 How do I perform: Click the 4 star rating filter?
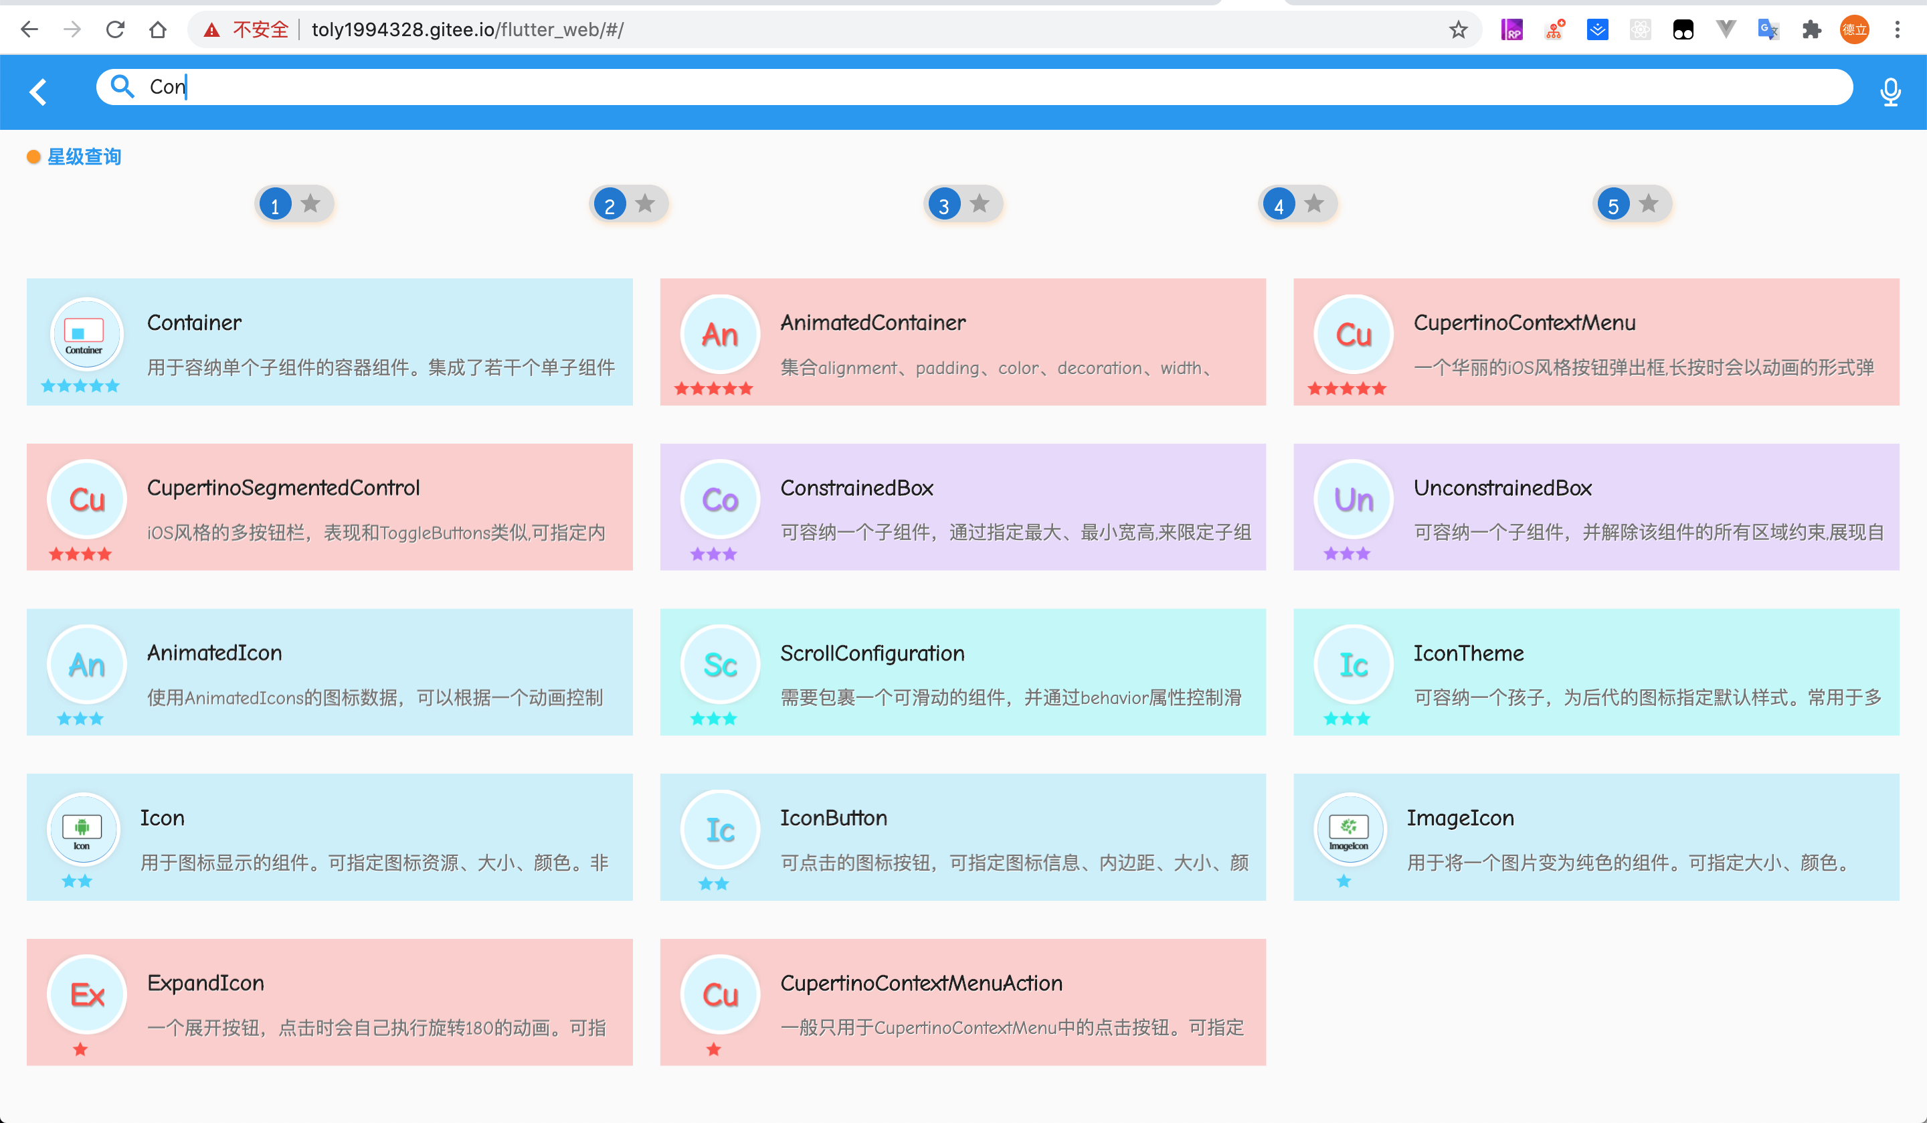[x=1297, y=204]
